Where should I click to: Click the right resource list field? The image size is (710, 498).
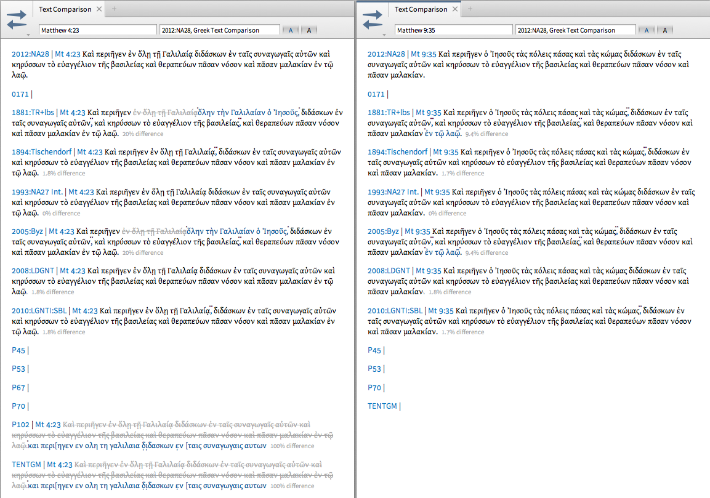tap(576, 30)
